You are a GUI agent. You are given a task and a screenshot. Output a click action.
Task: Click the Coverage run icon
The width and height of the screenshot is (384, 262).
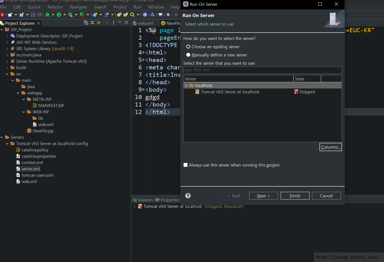pyautogui.click(x=71, y=15)
